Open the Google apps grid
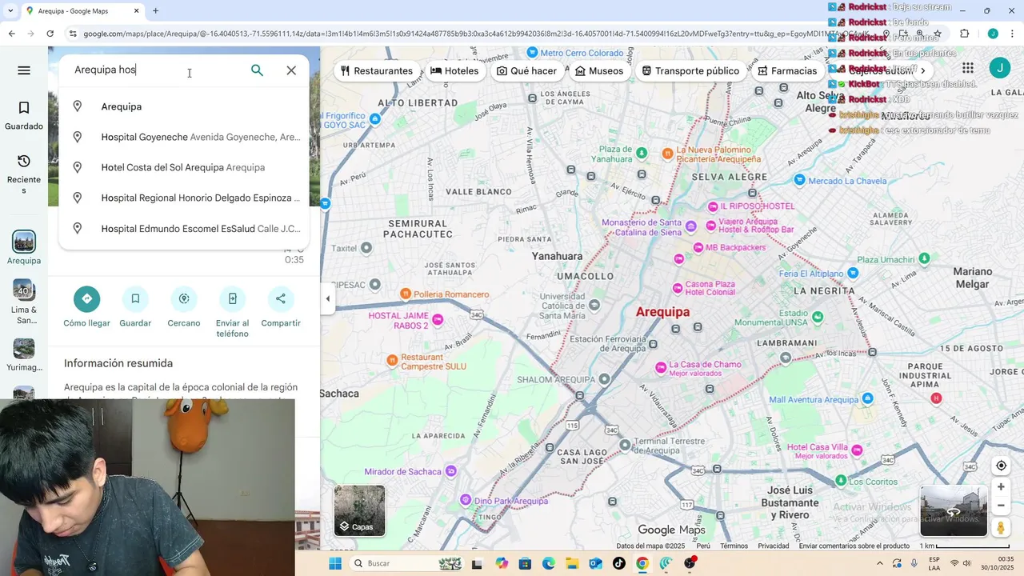Image resolution: width=1024 pixels, height=576 pixels. (968, 68)
